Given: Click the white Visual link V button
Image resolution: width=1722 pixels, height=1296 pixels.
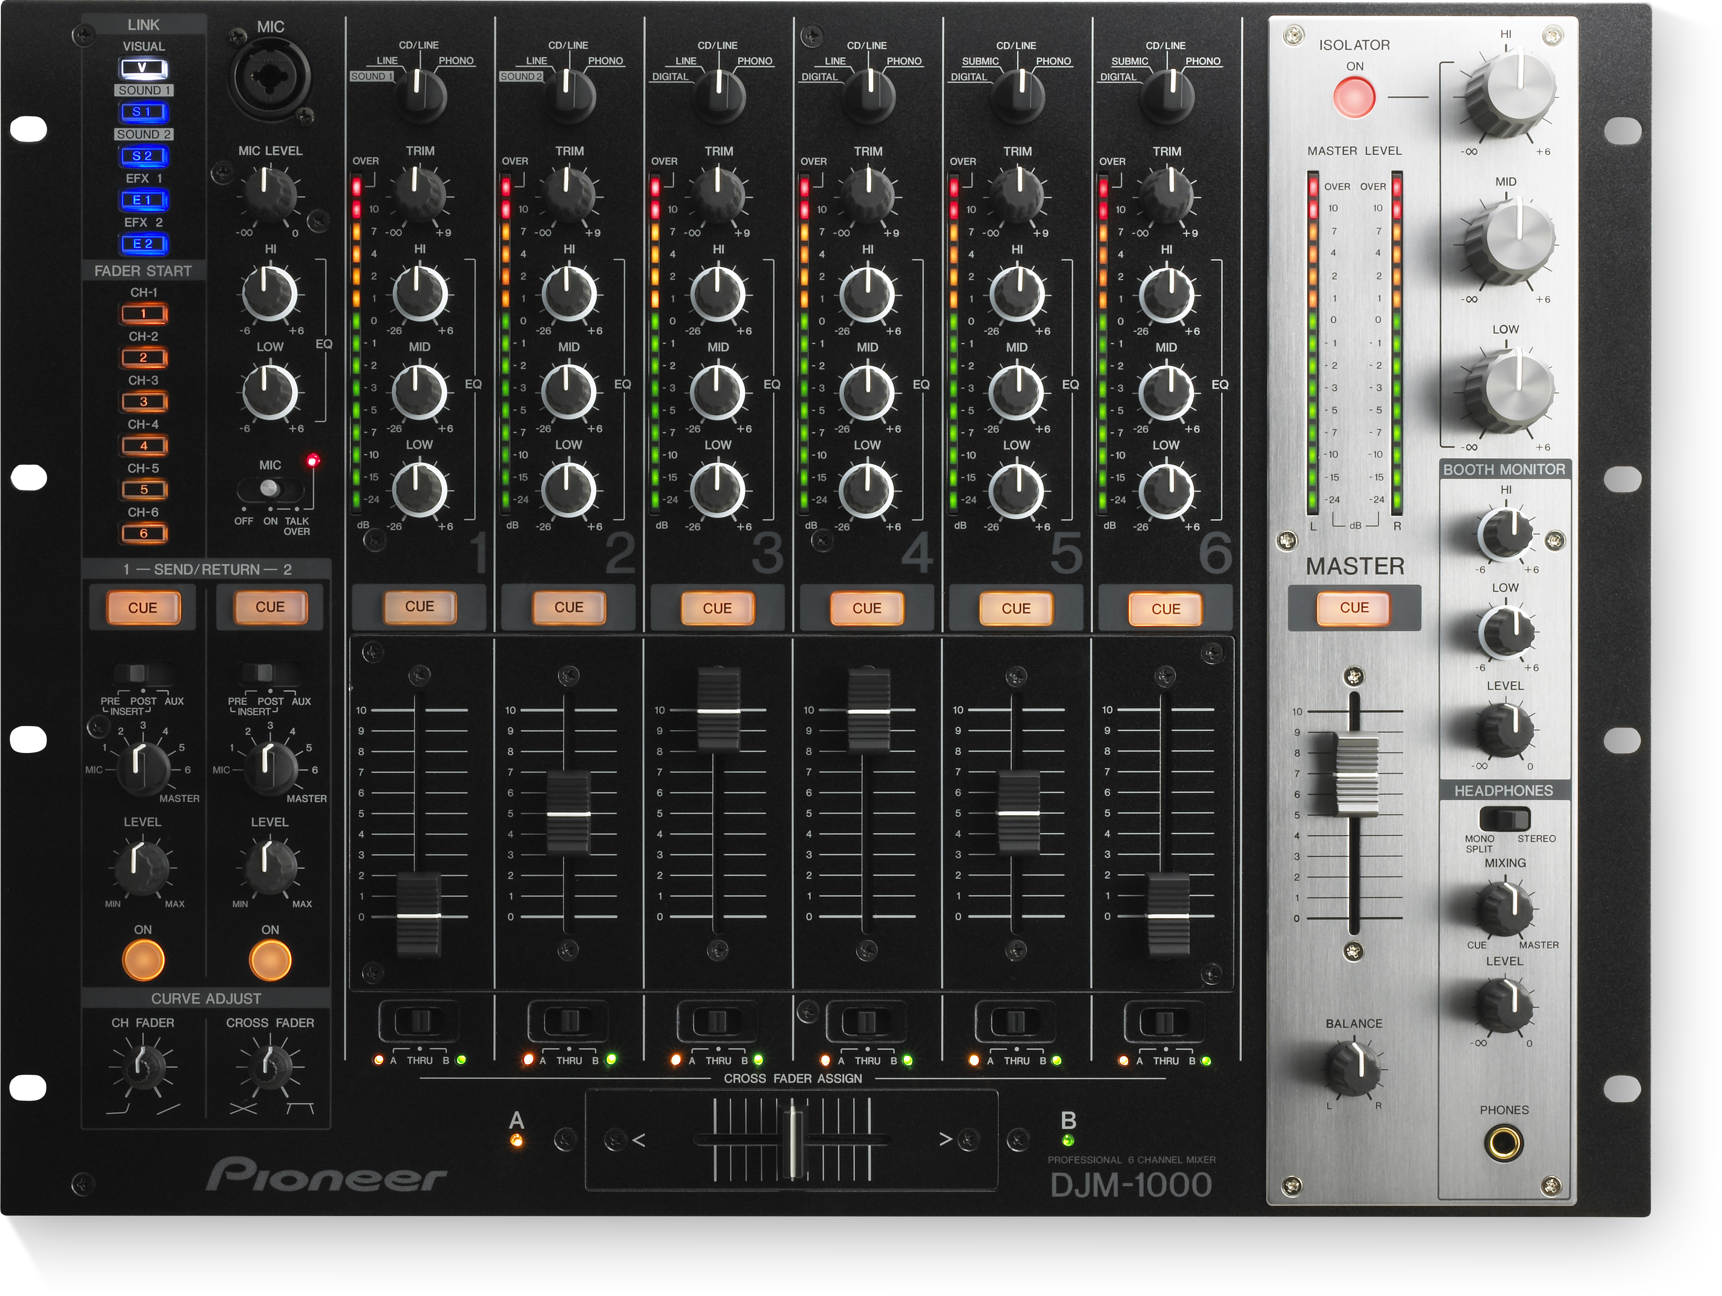Looking at the screenshot, I should click(143, 68).
